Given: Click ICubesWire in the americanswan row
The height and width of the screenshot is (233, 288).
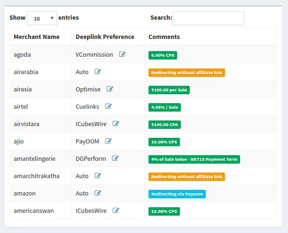Looking at the screenshot, I should [x=91, y=210].
